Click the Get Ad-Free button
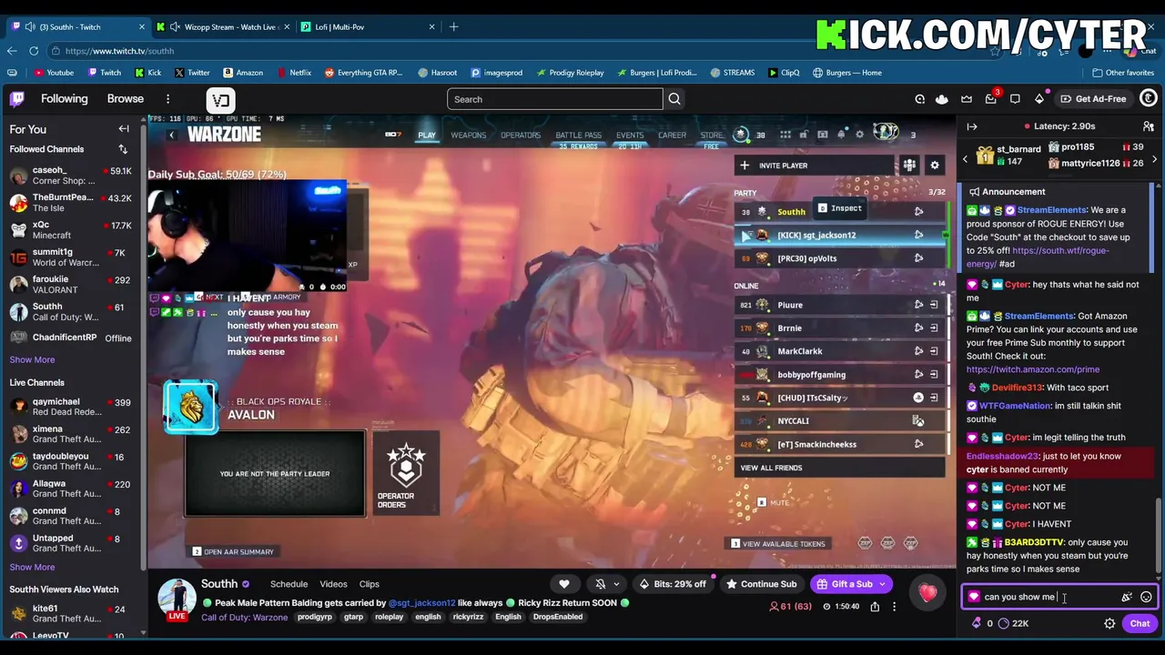Viewport: 1165px width, 655px height. [1093, 98]
